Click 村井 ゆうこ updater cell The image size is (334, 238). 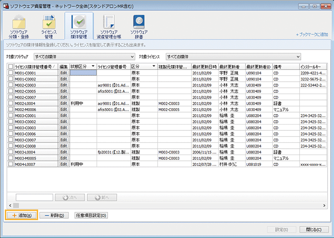[232, 164]
